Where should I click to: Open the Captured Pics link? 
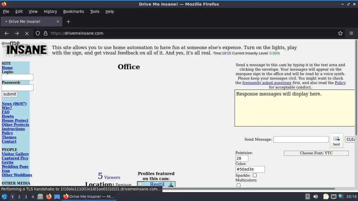(x=15, y=158)
